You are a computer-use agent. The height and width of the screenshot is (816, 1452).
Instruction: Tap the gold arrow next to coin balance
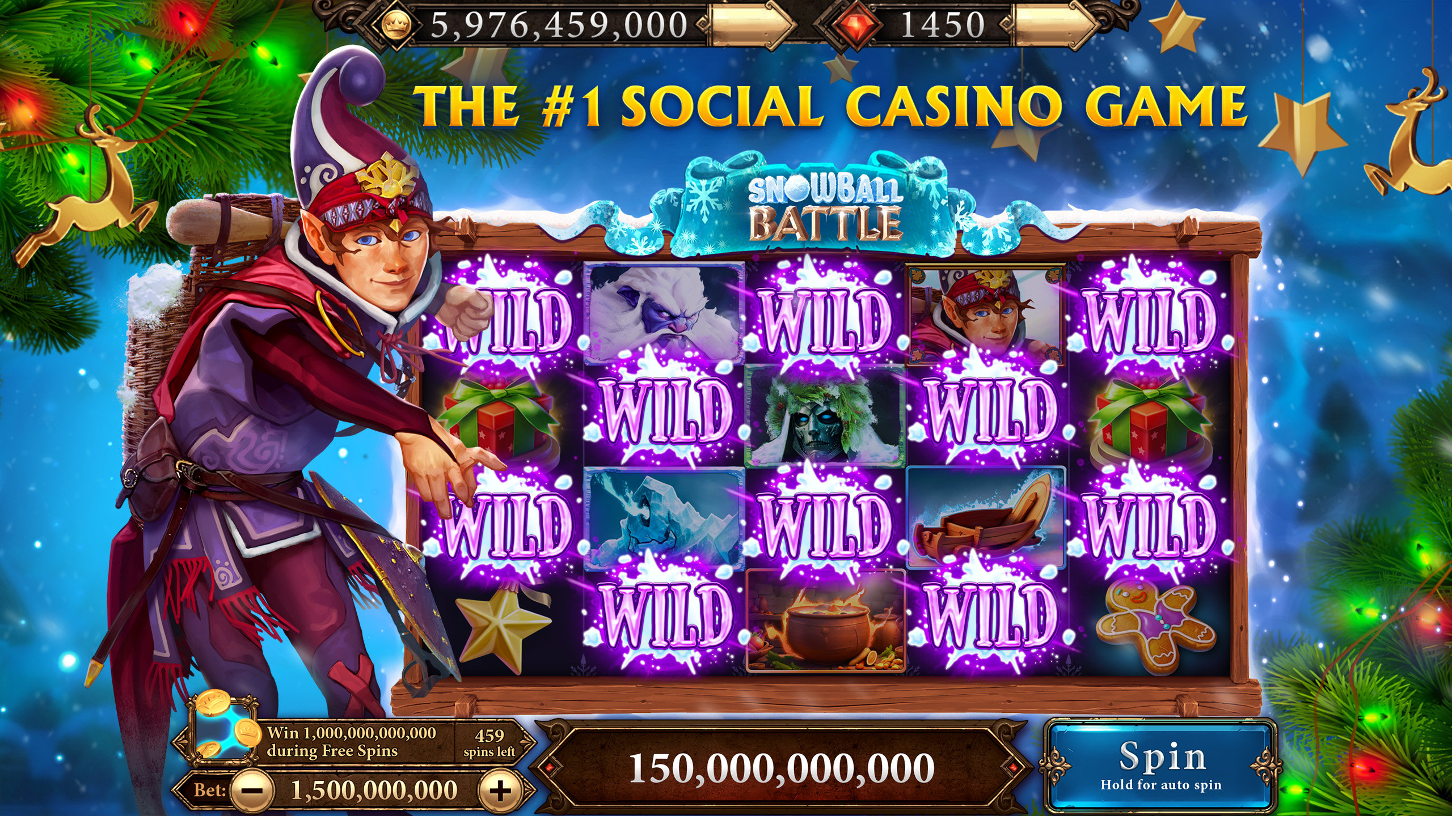pyautogui.click(x=750, y=25)
